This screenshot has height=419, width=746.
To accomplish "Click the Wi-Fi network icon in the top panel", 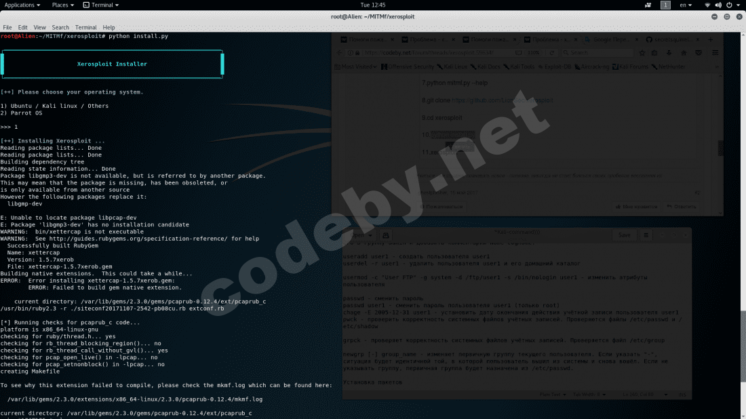I will click(707, 5).
